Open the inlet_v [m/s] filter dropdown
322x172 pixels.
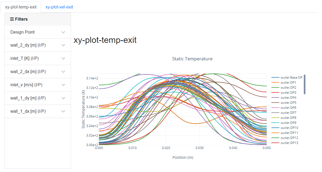[x=37, y=85]
